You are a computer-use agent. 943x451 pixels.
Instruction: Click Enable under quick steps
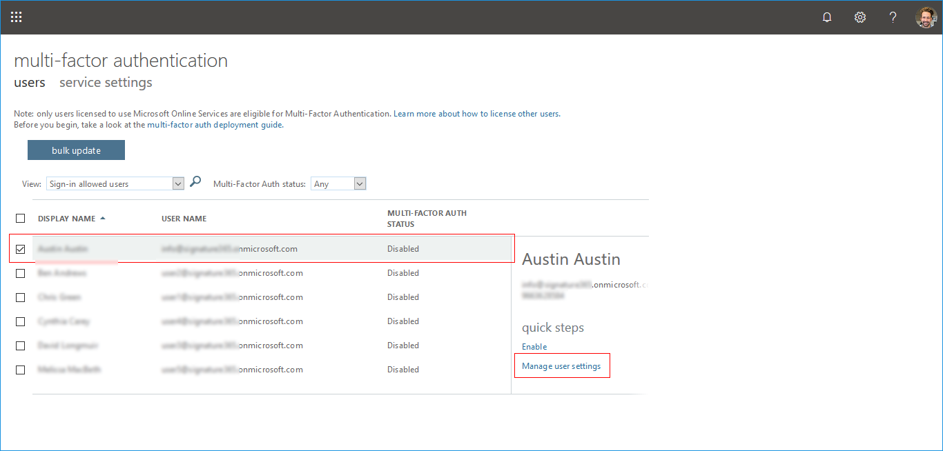click(x=534, y=347)
